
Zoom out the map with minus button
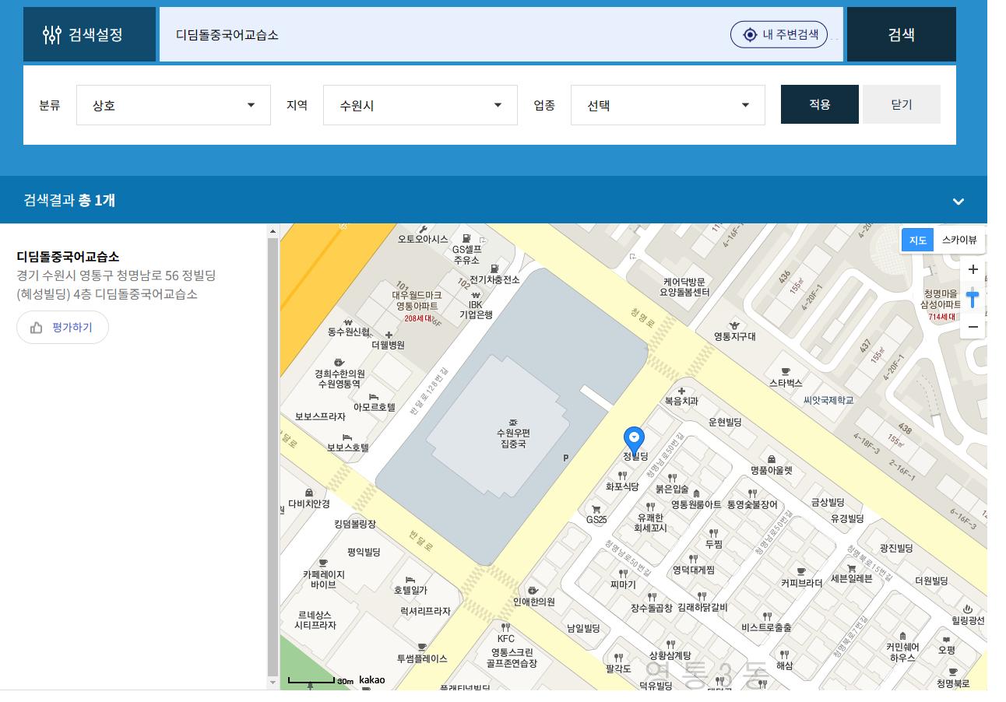click(x=973, y=327)
